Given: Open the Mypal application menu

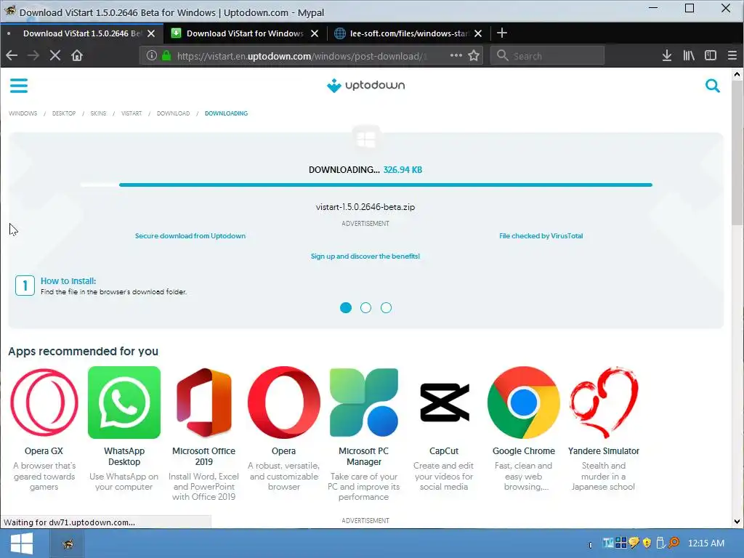Looking at the screenshot, I should [x=732, y=55].
